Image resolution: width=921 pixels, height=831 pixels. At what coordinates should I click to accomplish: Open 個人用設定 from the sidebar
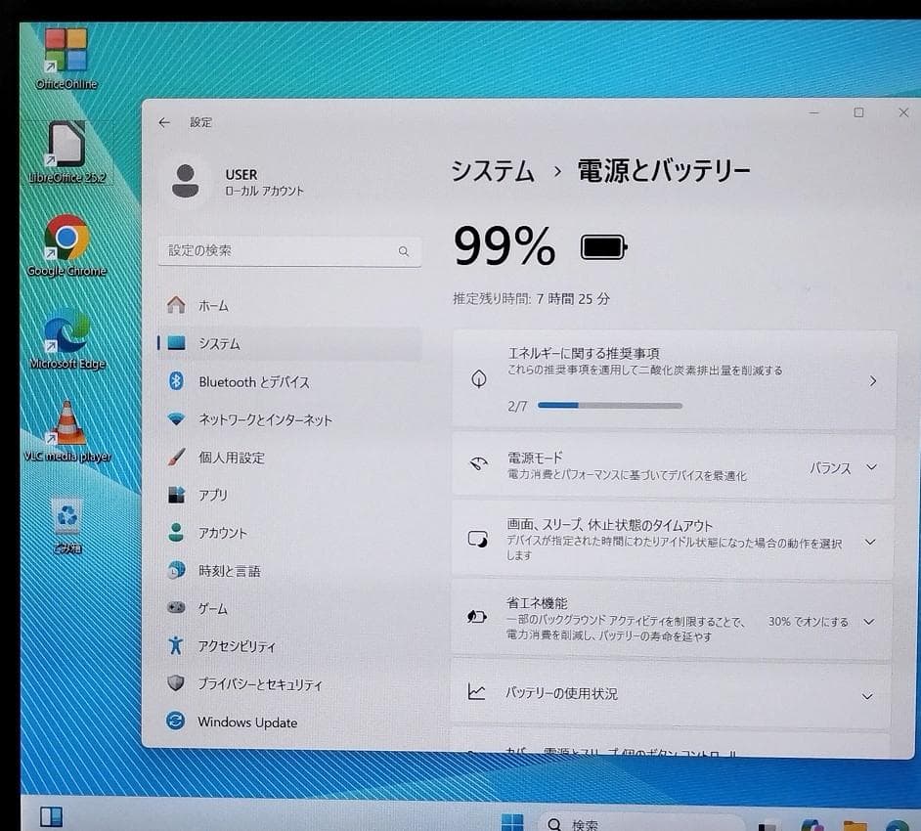click(x=235, y=457)
